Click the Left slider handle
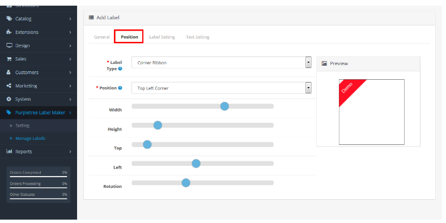This screenshot has width=446, height=223. [x=196, y=164]
